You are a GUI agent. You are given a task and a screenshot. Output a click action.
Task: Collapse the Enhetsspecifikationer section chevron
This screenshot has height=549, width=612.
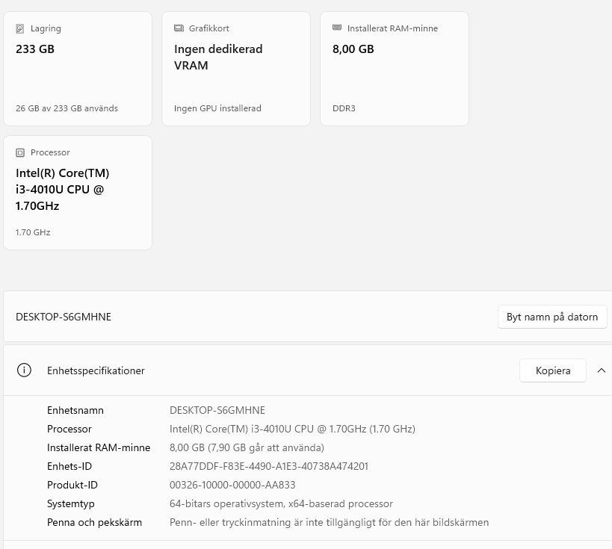pyautogui.click(x=601, y=370)
